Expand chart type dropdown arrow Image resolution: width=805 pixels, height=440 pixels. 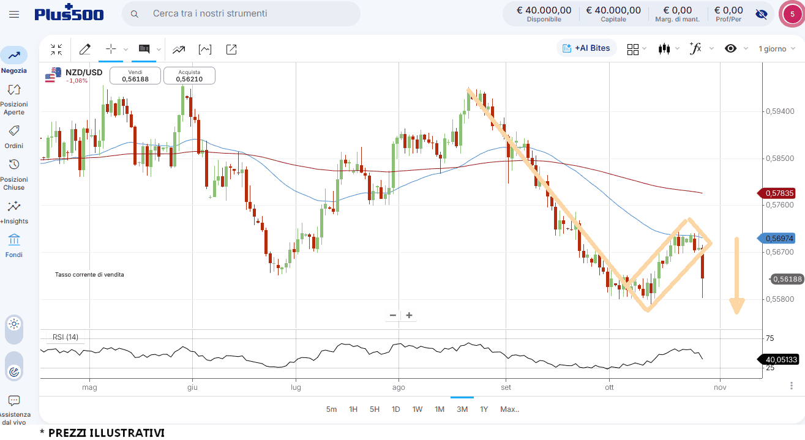point(677,49)
